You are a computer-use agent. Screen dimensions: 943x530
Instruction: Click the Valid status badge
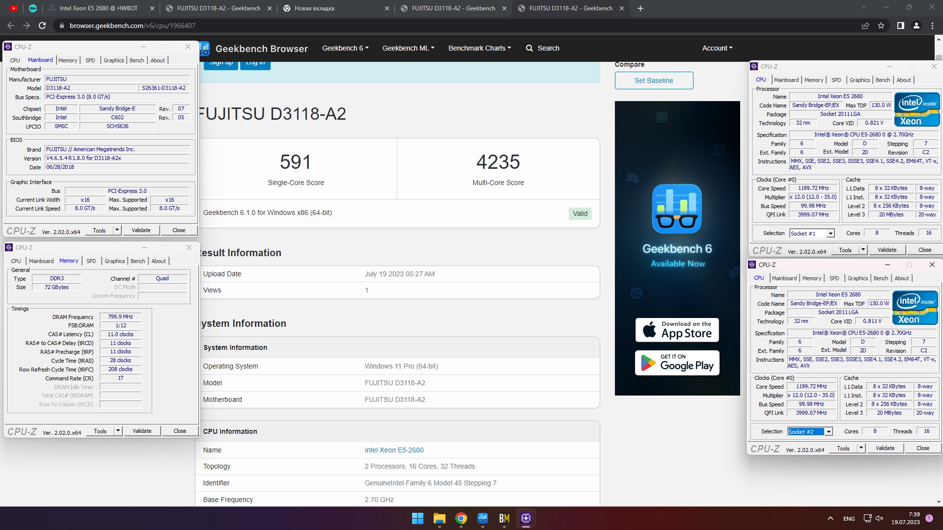pyautogui.click(x=580, y=213)
